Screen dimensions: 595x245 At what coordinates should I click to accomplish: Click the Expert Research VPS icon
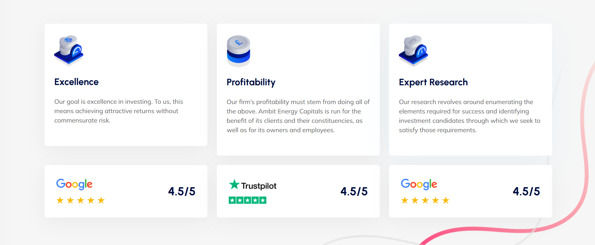[413, 51]
